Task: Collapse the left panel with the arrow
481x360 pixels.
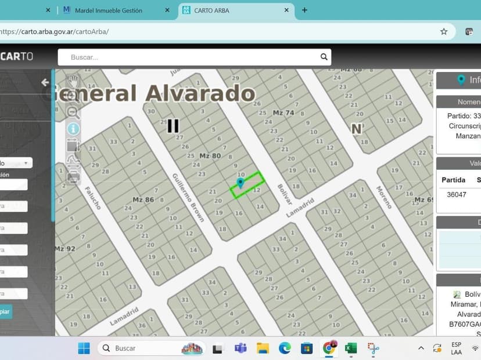Action: coord(45,82)
